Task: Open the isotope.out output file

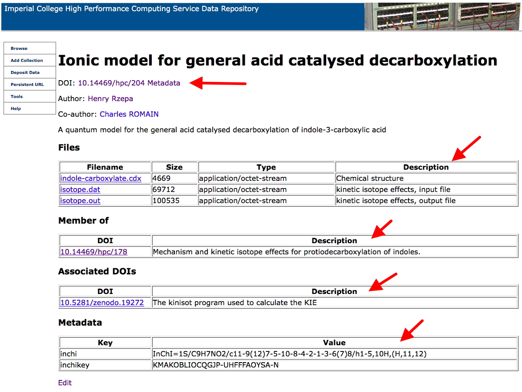Action: [80, 200]
